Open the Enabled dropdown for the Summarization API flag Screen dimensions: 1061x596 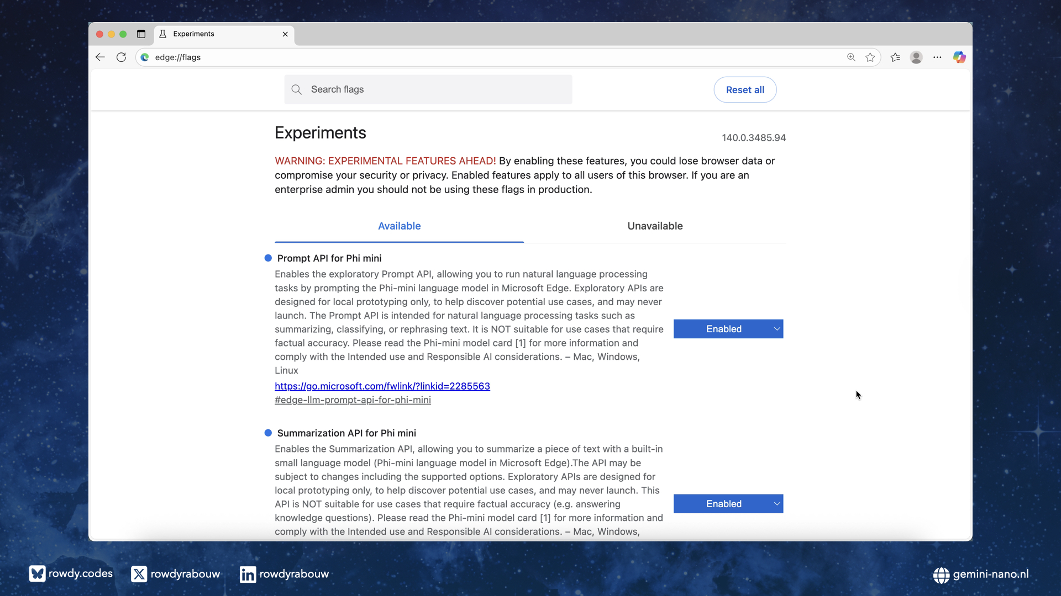[x=728, y=504]
